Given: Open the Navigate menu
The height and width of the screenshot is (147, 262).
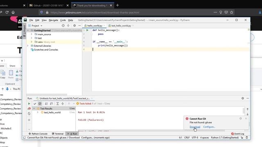Looking at the screenshot, I should tap(54, 20).
